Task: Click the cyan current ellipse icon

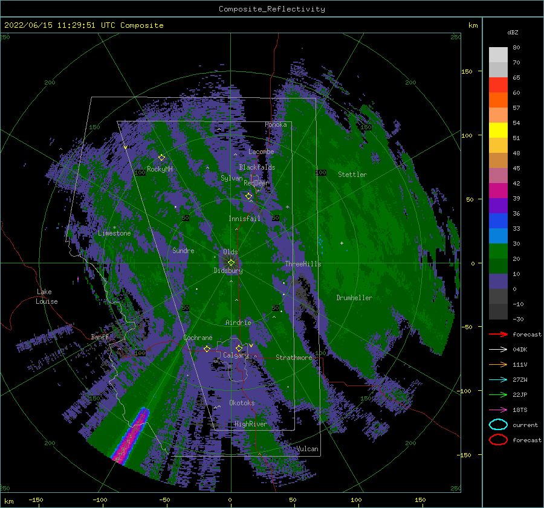Action: (x=498, y=425)
